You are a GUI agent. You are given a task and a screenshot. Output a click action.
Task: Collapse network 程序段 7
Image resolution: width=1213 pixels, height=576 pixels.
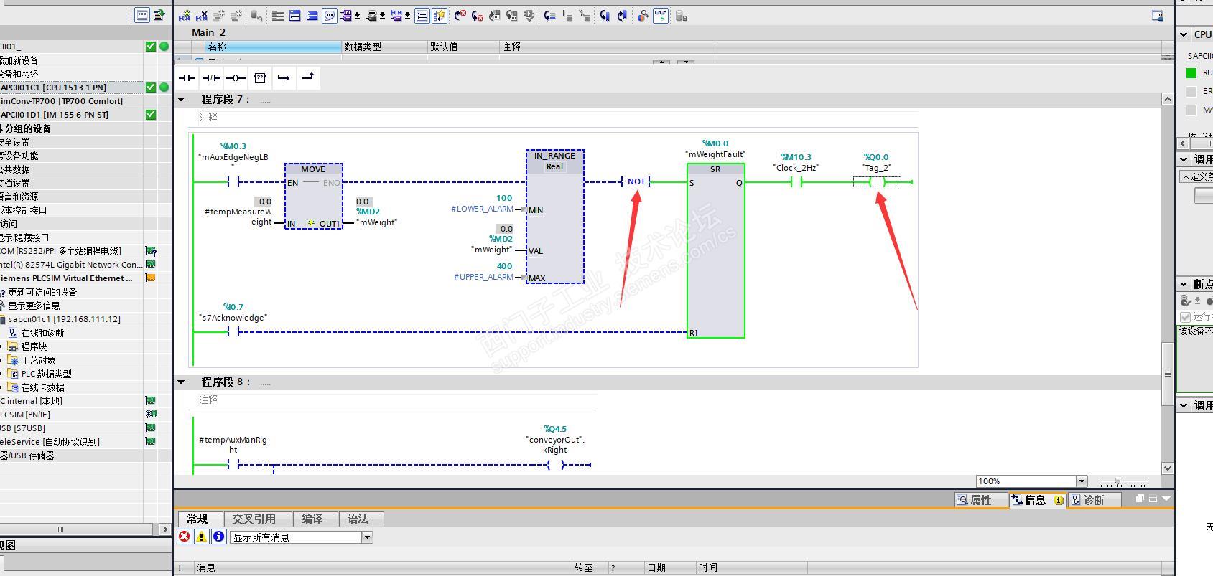coord(181,100)
